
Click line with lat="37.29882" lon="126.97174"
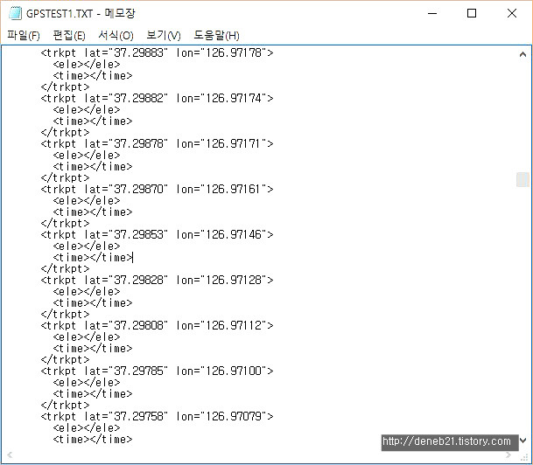[157, 99]
